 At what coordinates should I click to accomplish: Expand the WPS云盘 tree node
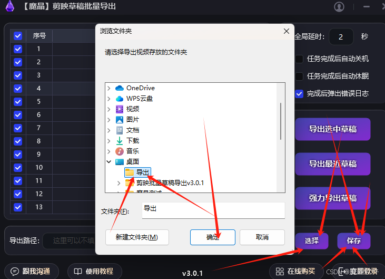pyautogui.click(x=109, y=99)
